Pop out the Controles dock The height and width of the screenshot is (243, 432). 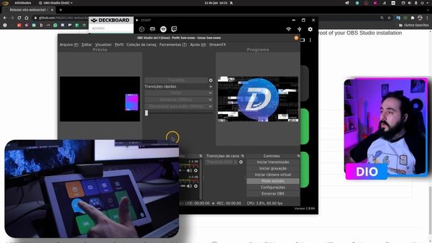click(x=298, y=156)
